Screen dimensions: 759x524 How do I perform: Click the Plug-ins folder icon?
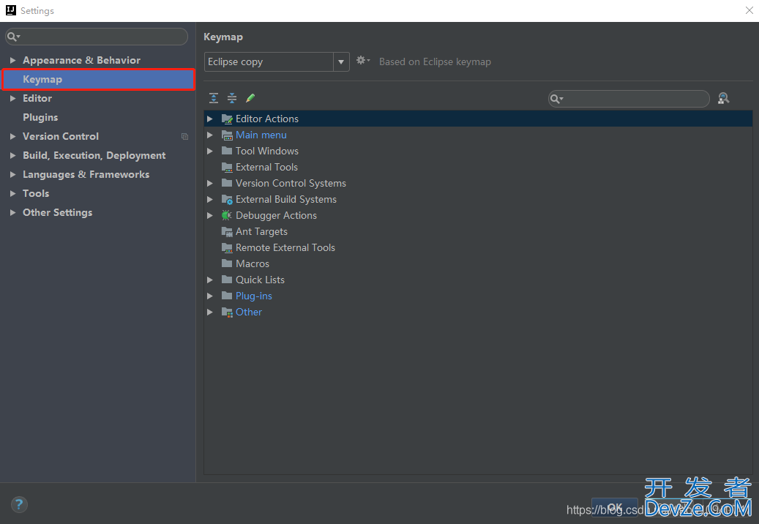(x=227, y=296)
